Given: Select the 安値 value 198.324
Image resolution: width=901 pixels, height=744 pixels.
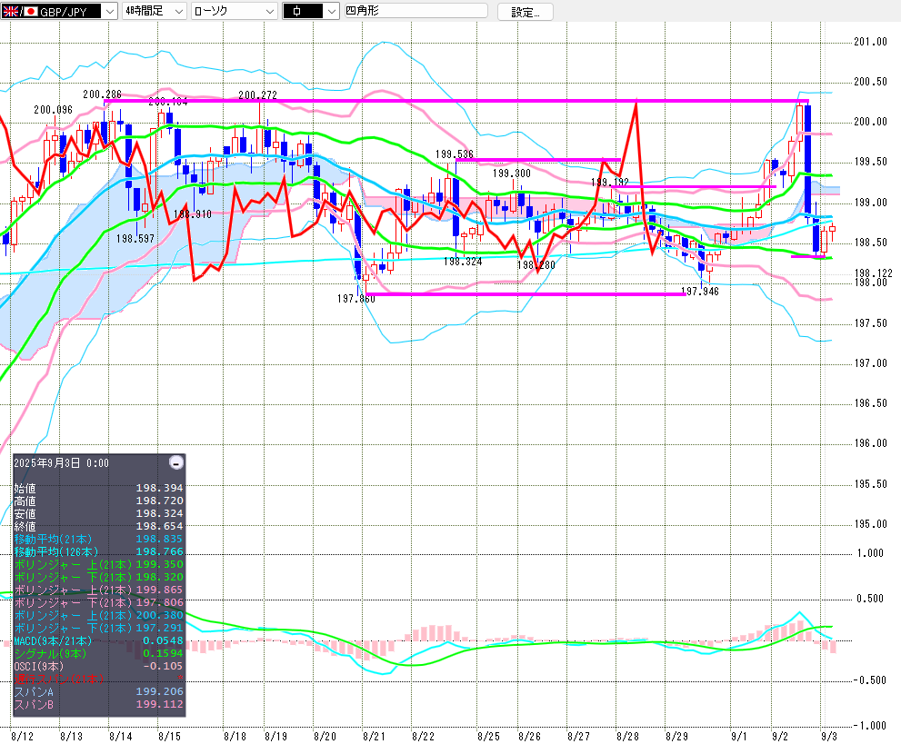Looking at the screenshot, I should click(159, 513).
